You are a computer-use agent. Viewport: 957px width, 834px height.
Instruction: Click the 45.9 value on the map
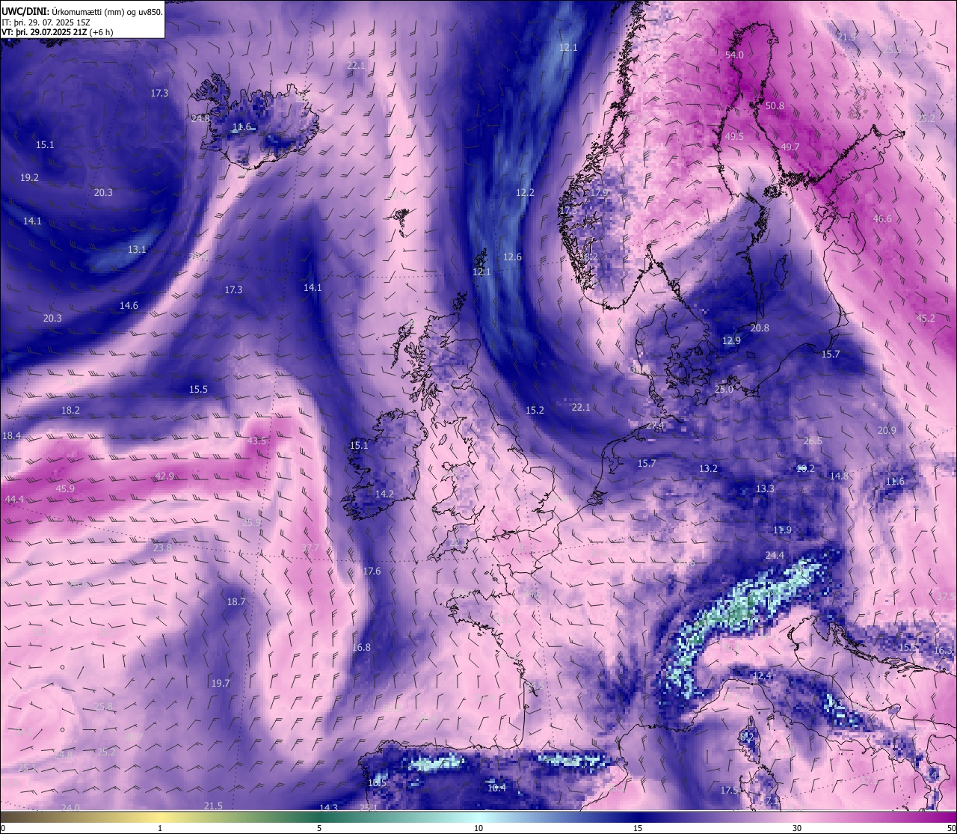pos(65,489)
